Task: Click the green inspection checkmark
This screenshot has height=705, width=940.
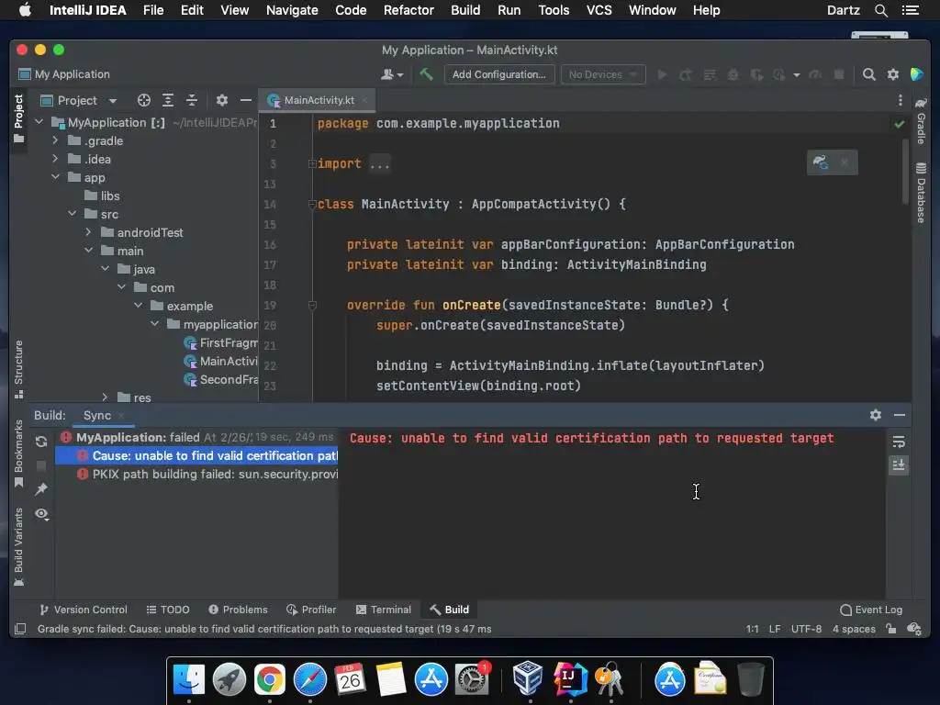Action: (900, 124)
